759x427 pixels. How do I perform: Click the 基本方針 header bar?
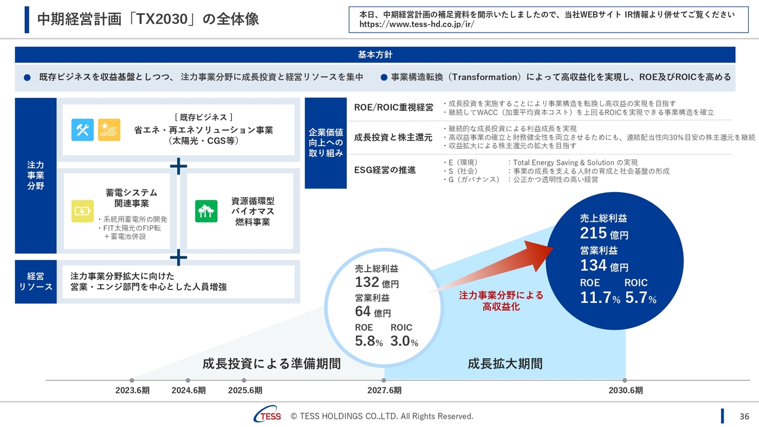[375, 55]
